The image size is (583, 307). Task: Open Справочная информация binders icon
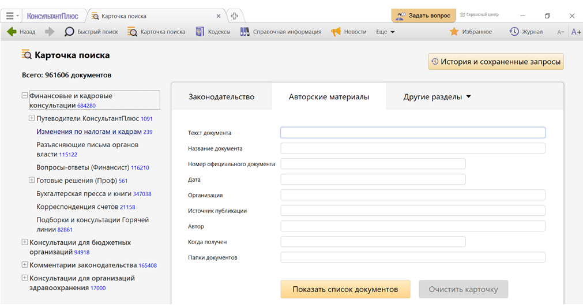tap(245, 32)
